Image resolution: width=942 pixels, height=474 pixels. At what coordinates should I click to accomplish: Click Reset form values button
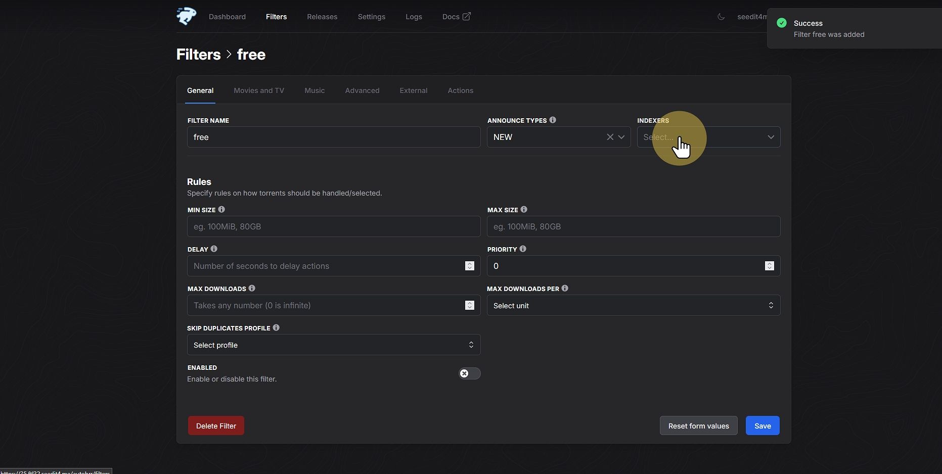point(699,426)
